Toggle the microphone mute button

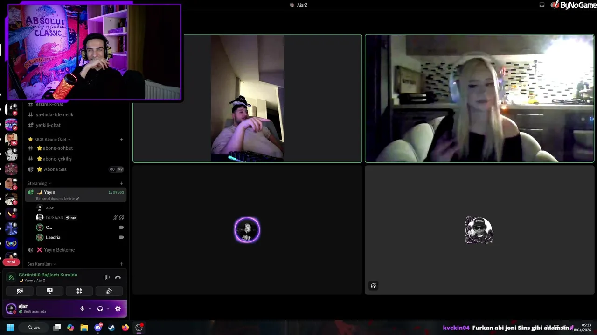(x=83, y=308)
